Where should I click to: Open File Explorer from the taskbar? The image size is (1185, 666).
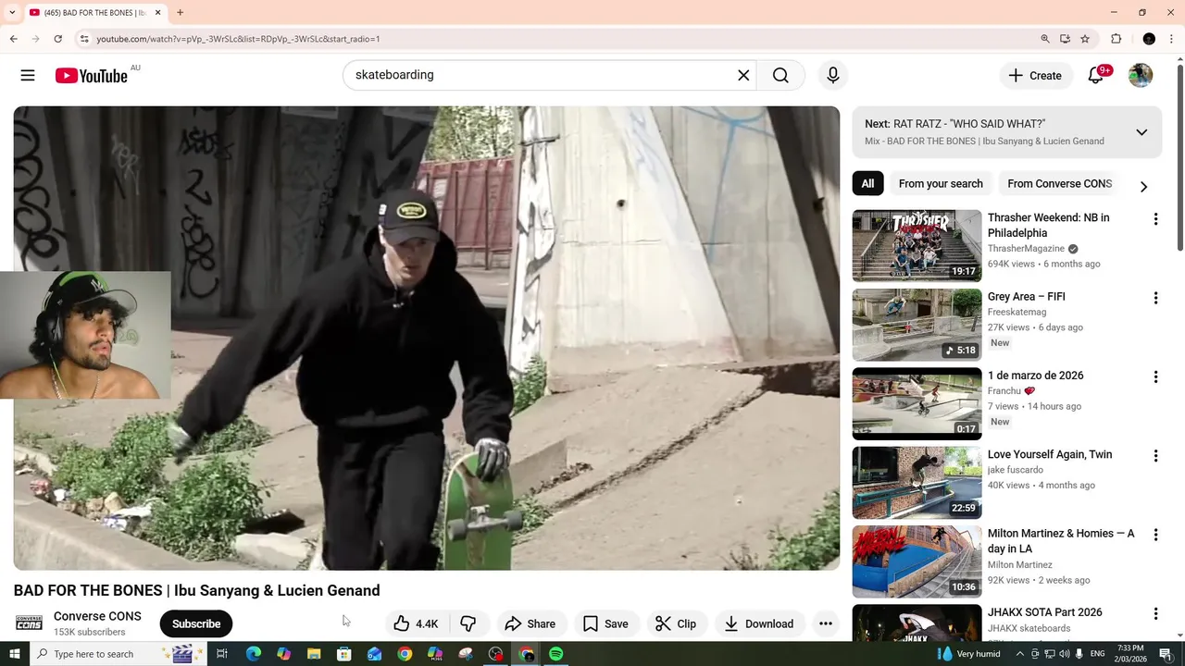click(x=314, y=654)
